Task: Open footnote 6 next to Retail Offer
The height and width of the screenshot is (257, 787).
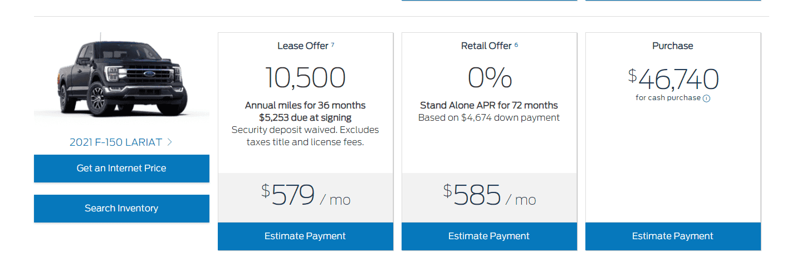Action: click(x=516, y=45)
